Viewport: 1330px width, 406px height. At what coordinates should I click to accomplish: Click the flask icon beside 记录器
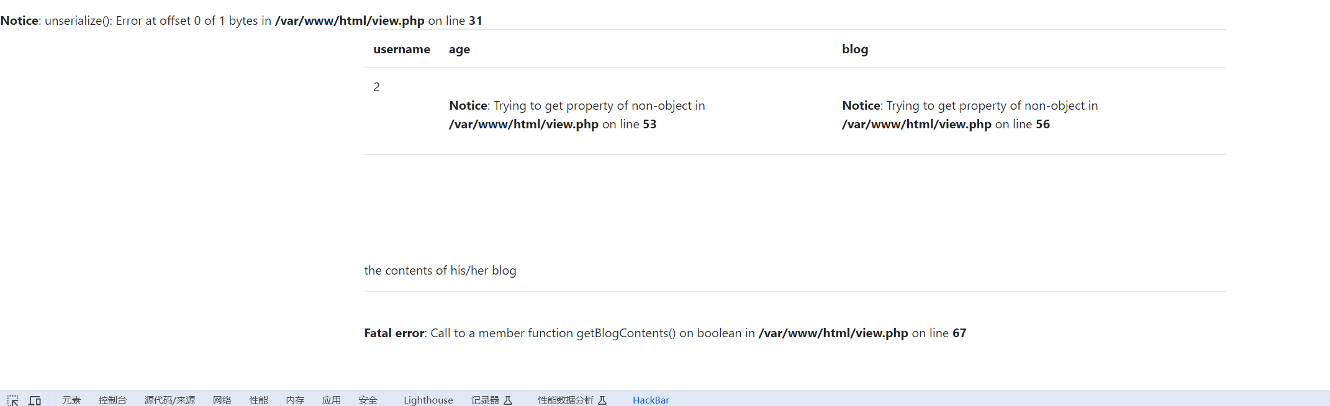[508, 400]
